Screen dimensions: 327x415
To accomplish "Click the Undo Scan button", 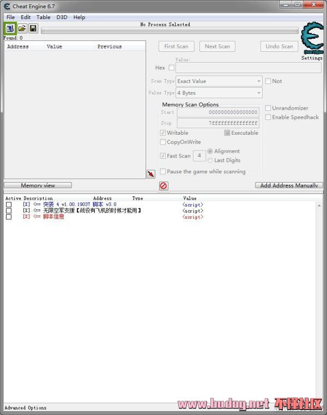I will (280, 46).
